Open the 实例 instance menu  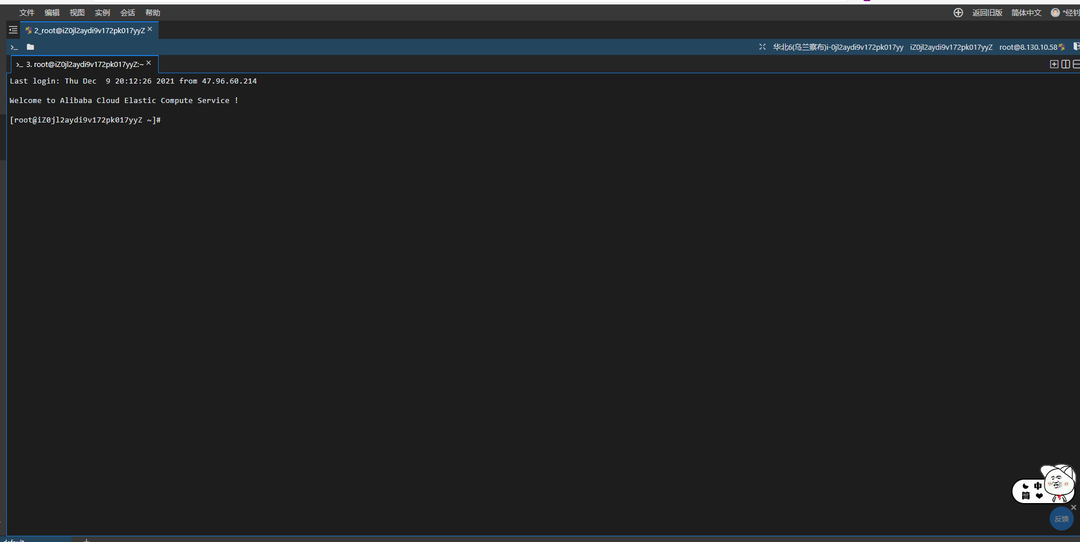102,12
